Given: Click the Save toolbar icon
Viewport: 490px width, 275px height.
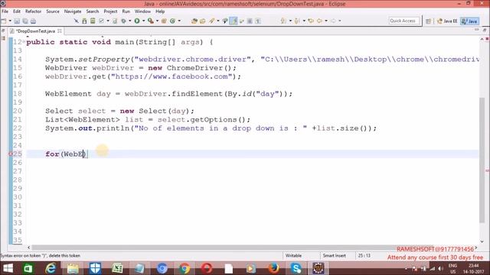Looking at the screenshot, I should pyautogui.click(x=17, y=21).
